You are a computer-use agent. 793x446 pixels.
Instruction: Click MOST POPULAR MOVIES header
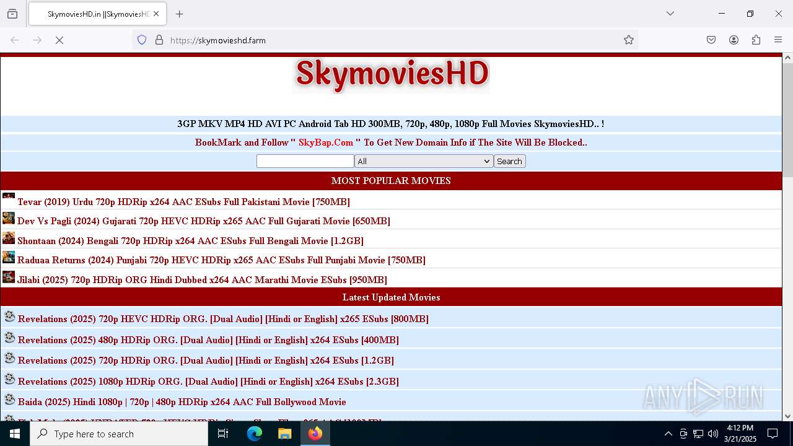coord(391,181)
